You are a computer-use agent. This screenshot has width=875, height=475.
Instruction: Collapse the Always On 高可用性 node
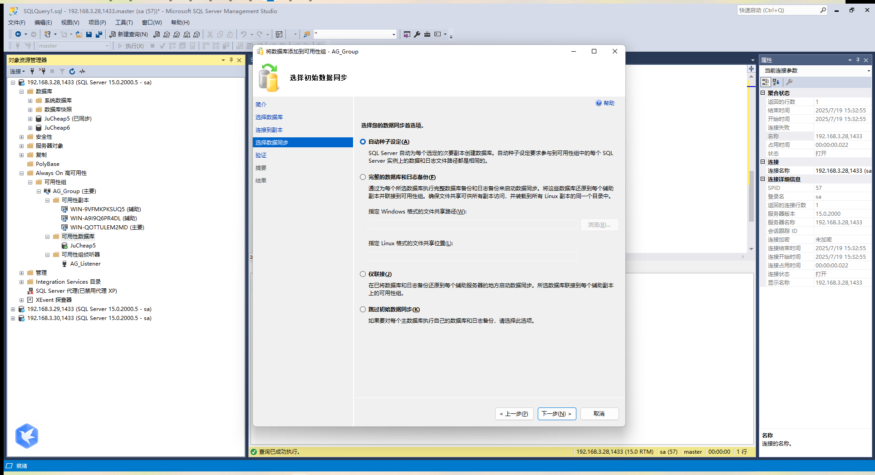click(x=21, y=173)
